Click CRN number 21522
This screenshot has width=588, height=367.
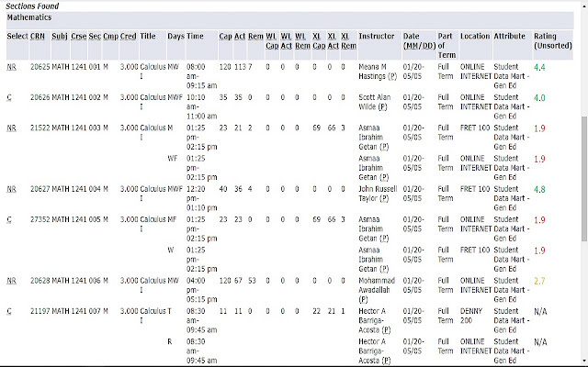(40, 128)
